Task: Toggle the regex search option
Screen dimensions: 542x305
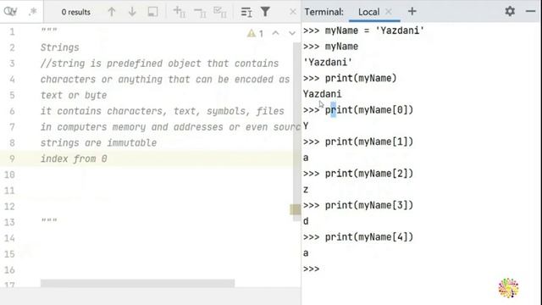Action: 33,11
